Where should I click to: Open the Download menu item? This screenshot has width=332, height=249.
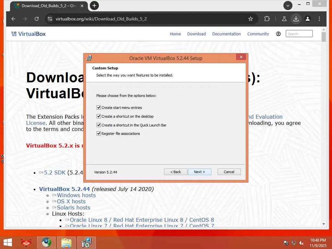196,34
